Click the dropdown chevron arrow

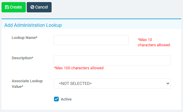point(168,83)
